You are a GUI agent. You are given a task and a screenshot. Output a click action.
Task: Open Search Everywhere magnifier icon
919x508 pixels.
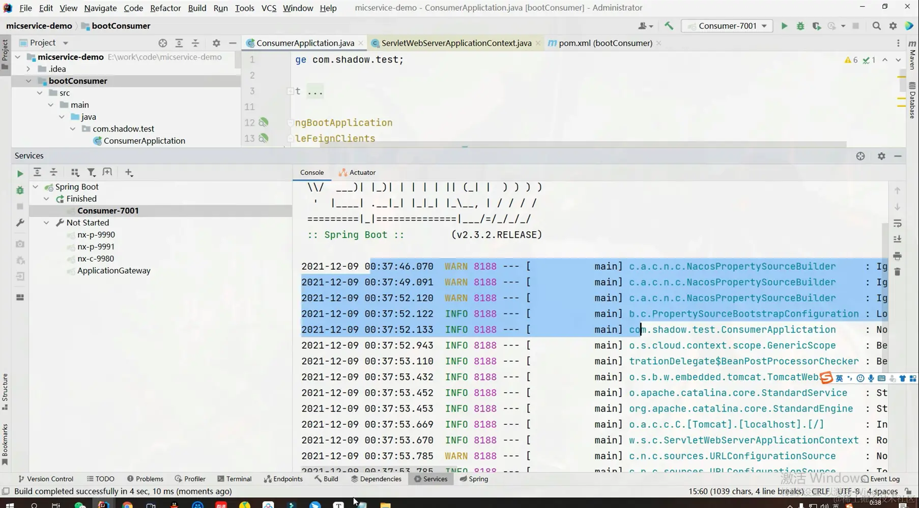pos(876,26)
